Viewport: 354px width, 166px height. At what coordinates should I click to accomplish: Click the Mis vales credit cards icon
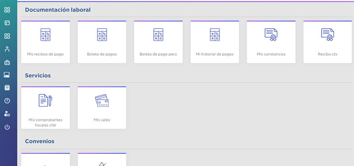[102, 100]
